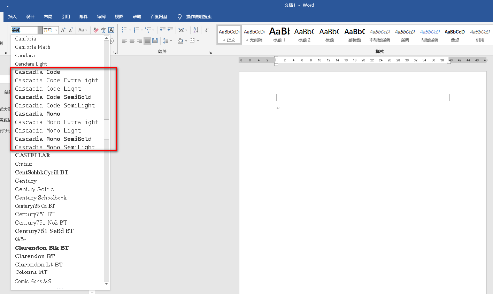This screenshot has width=493, height=294.
Task: Expand shading color dropdown arrow
Action: pos(186,41)
